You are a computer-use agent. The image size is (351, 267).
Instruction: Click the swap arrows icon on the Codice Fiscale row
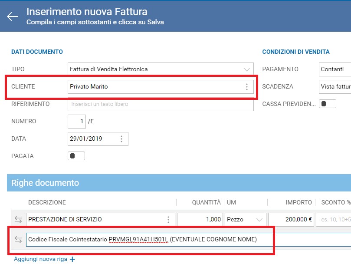pyautogui.click(x=18, y=240)
